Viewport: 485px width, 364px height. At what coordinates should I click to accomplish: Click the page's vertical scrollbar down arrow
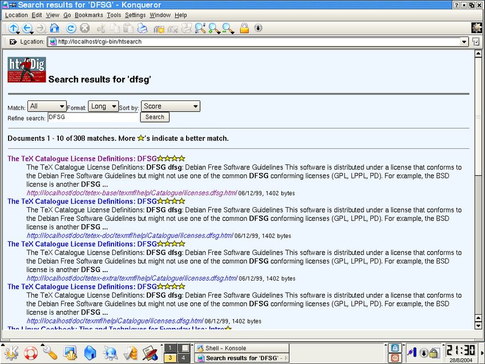478,326
